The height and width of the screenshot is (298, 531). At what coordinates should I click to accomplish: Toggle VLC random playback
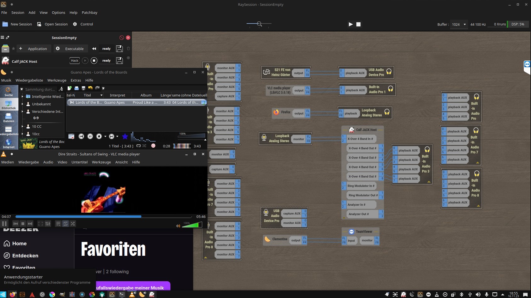point(73,224)
